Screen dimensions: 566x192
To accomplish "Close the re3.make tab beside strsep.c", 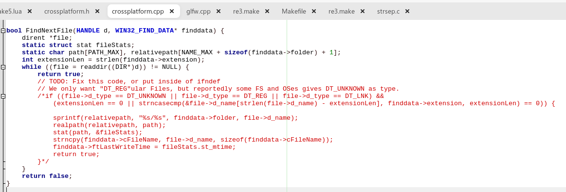I will 363,11.
